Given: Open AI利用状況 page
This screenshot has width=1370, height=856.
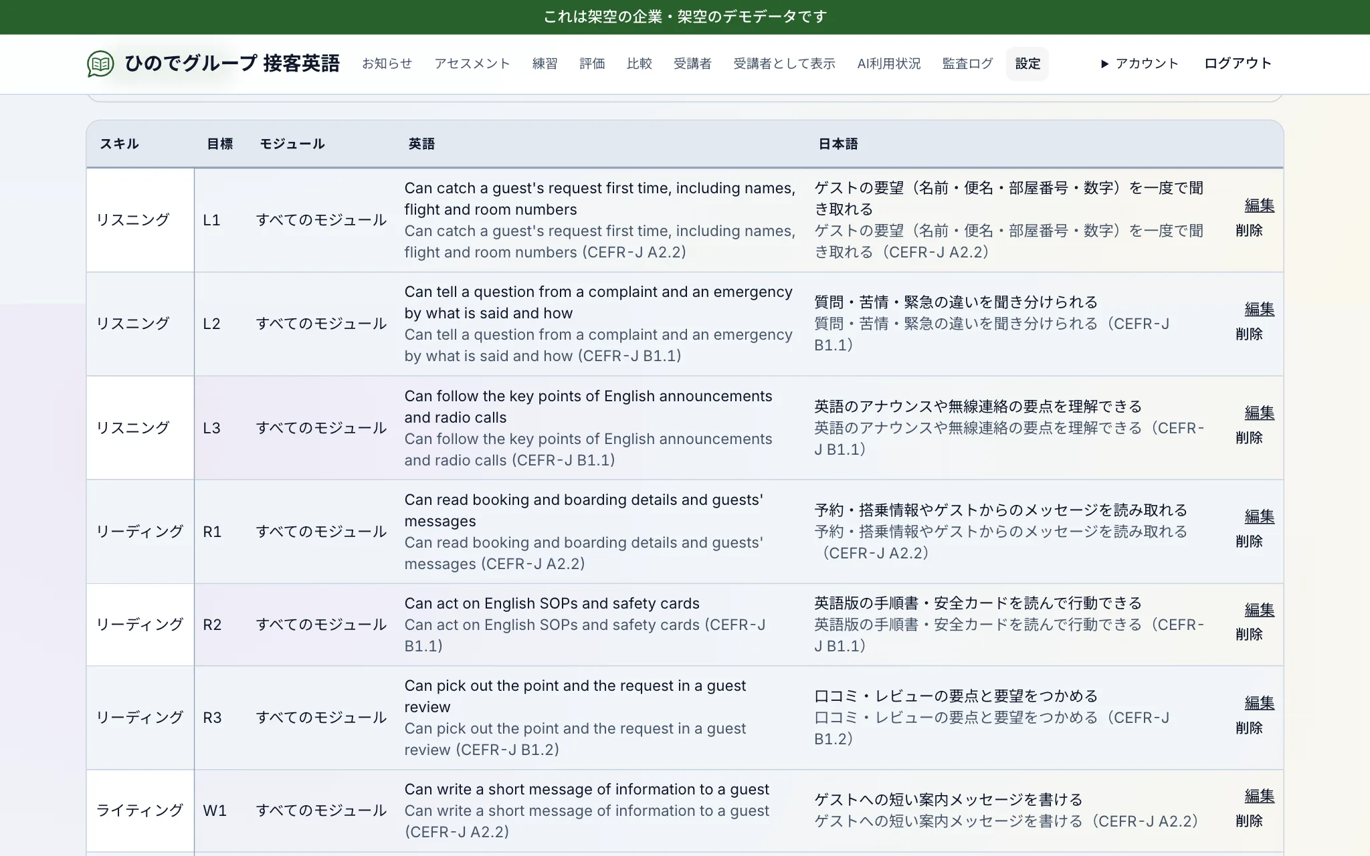Looking at the screenshot, I should coord(888,64).
